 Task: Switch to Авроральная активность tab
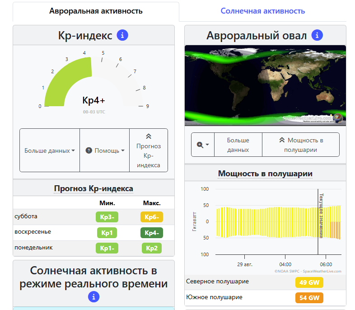96,11
